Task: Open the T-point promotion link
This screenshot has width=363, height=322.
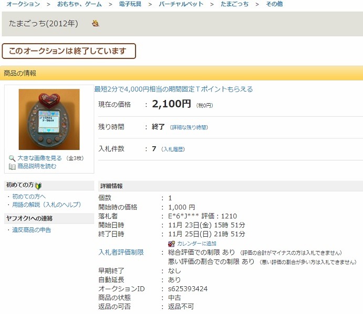Action: [173, 89]
